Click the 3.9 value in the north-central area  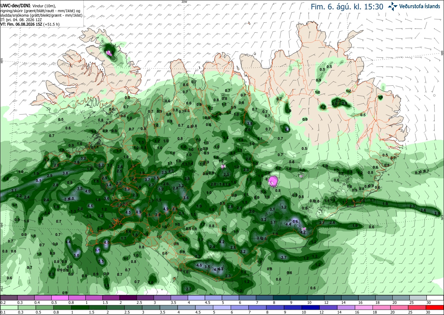(249, 124)
